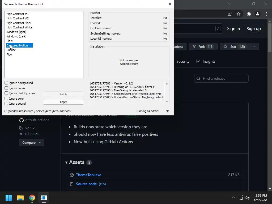Click the Source code zip file icon
The width and height of the screenshot is (272, 204).
(72, 184)
